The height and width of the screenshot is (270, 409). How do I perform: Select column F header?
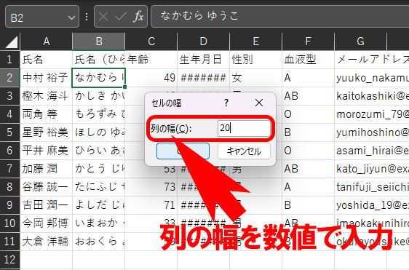(308, 41)
